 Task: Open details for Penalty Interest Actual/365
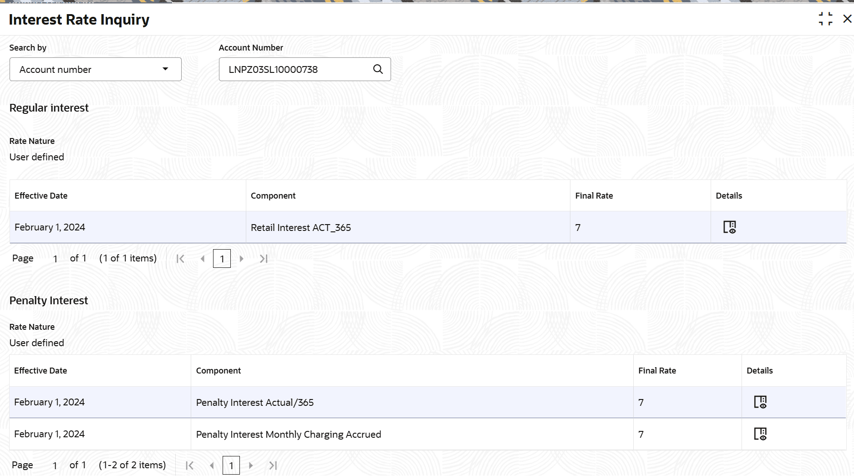[x=760, y=402]
